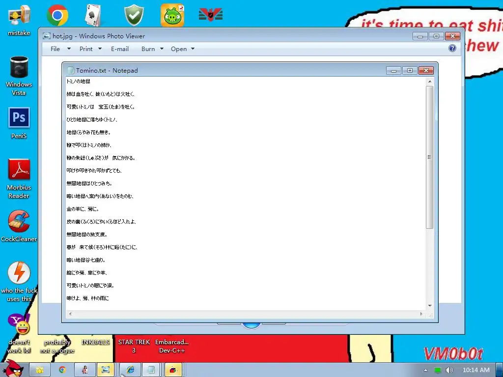Expand the Burn menu dropdown arrow
Viewport: 503px width, 377px height.
click(x=162, y=49)
